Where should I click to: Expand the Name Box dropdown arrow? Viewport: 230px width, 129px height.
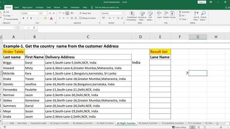tap(14, 28)
